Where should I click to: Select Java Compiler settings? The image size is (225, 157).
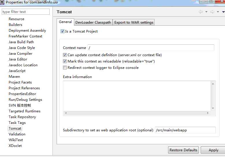click(21, 54)
